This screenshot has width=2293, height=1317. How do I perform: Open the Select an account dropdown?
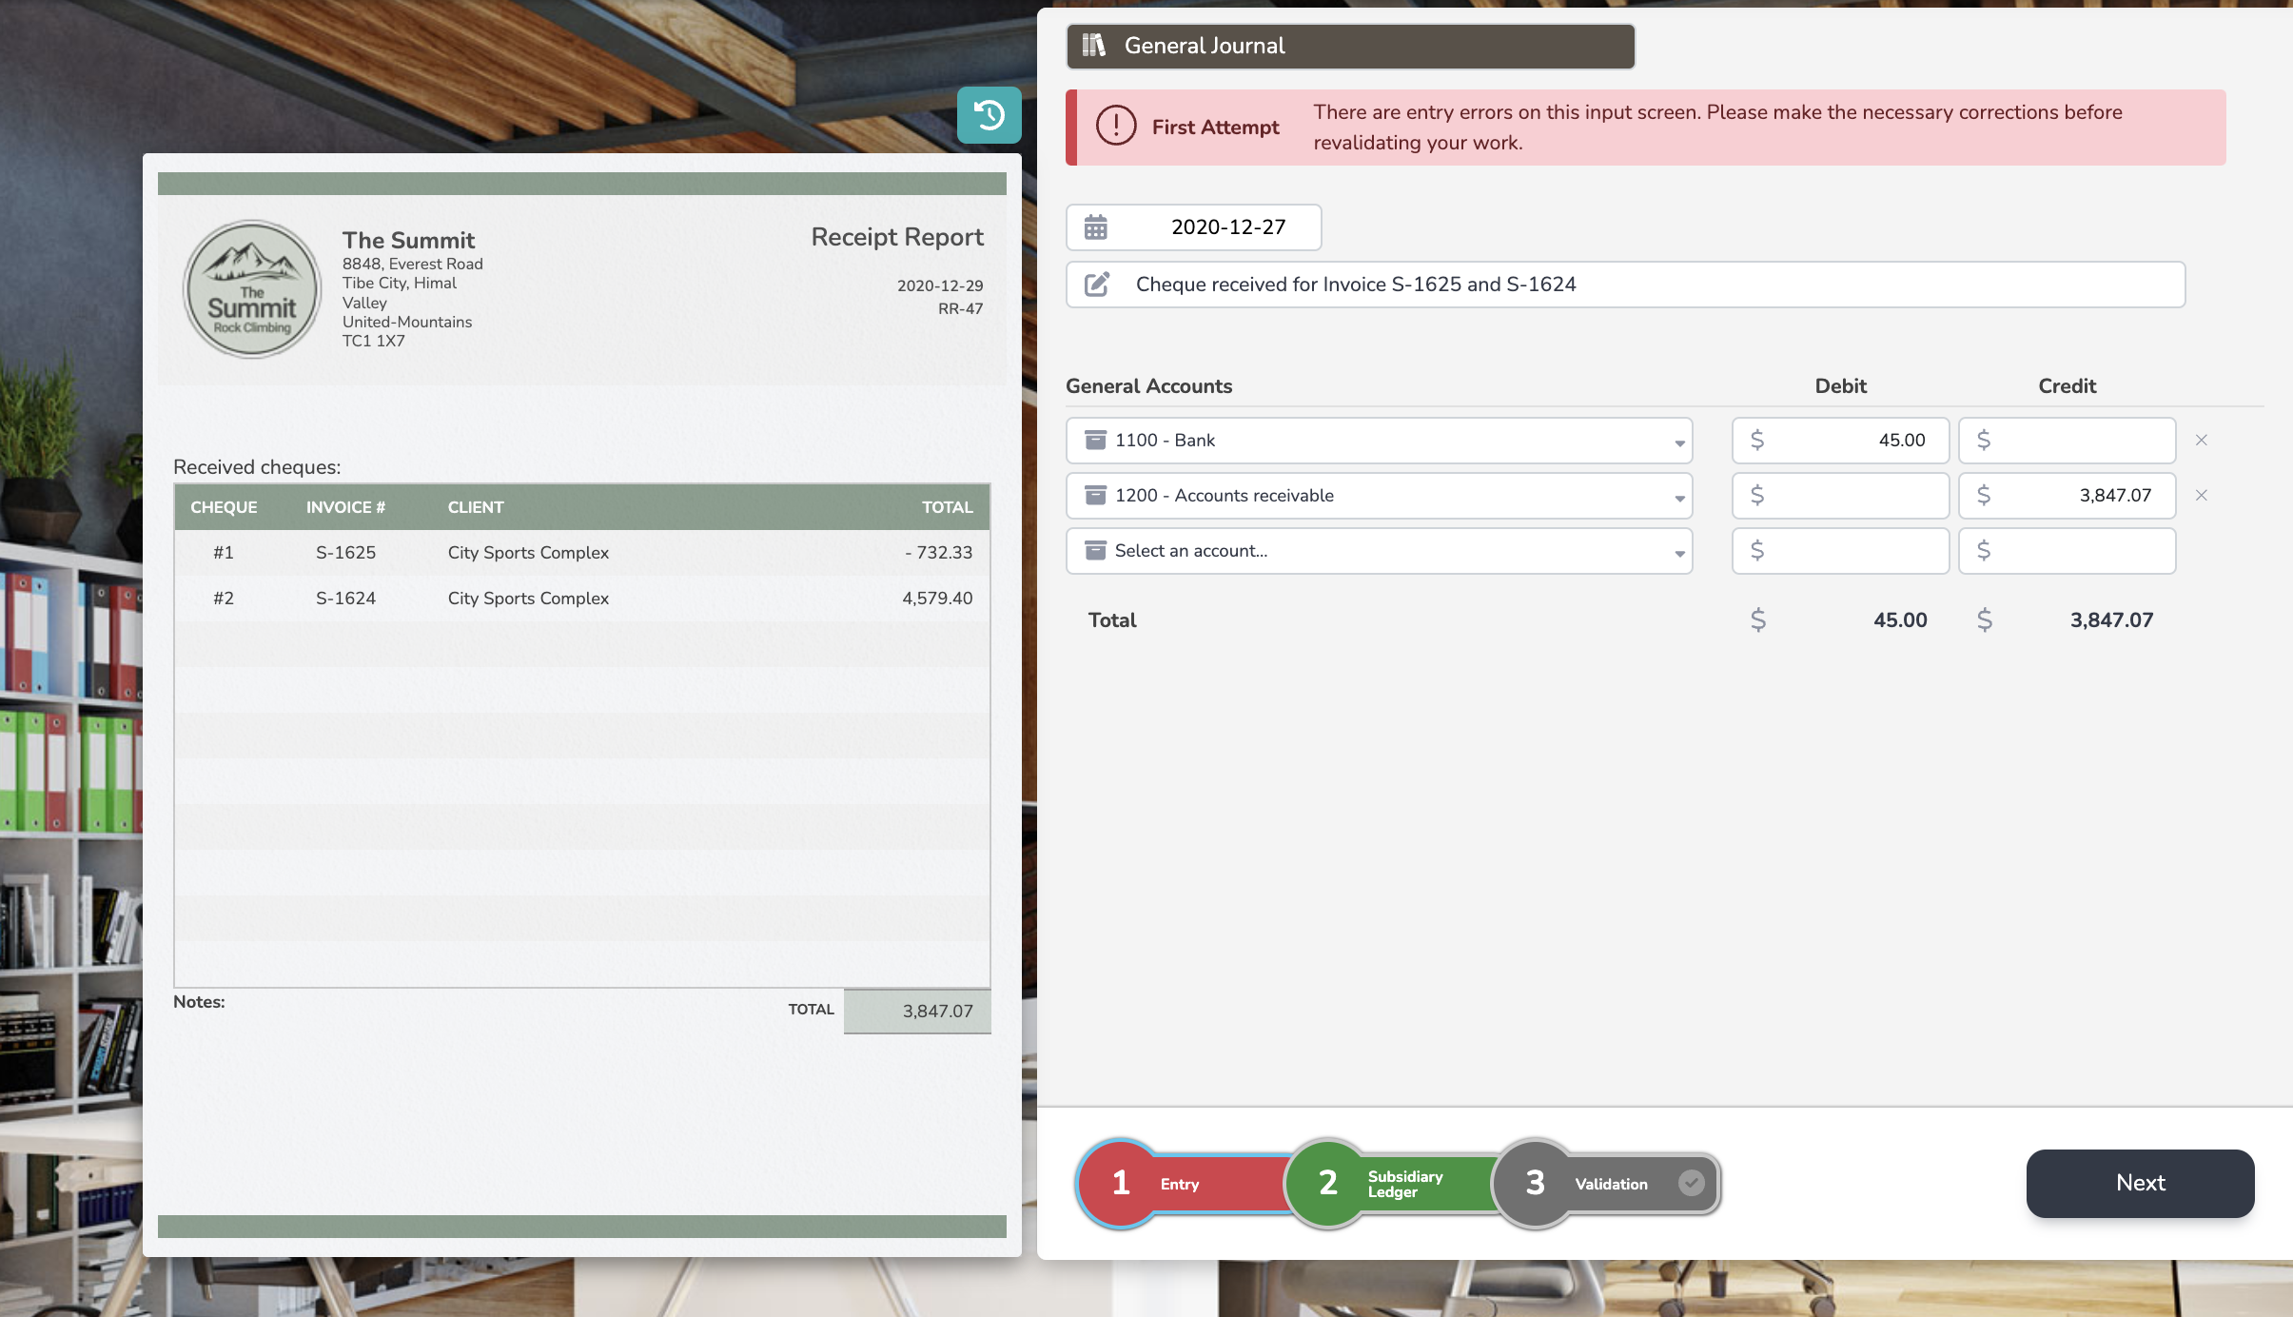[1678, 552]
